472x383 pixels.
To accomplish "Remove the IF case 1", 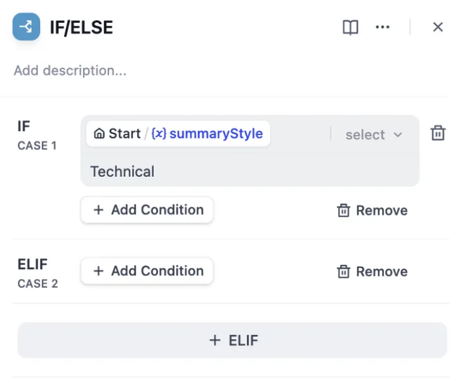I will tap(372, 211).
